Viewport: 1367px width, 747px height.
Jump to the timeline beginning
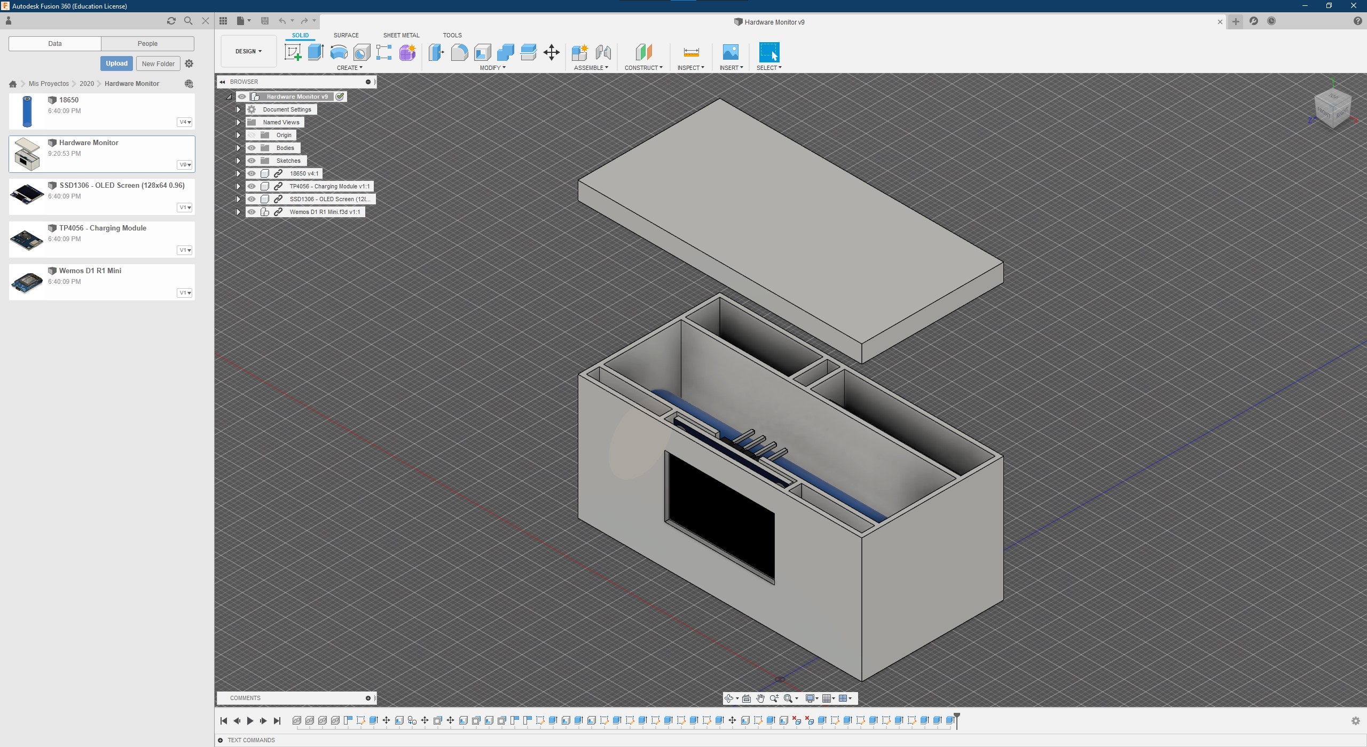224,721
